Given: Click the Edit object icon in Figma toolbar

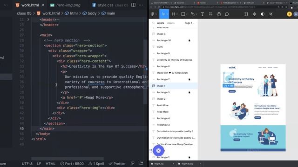Looking at the screenshot, I should (246, 14).
